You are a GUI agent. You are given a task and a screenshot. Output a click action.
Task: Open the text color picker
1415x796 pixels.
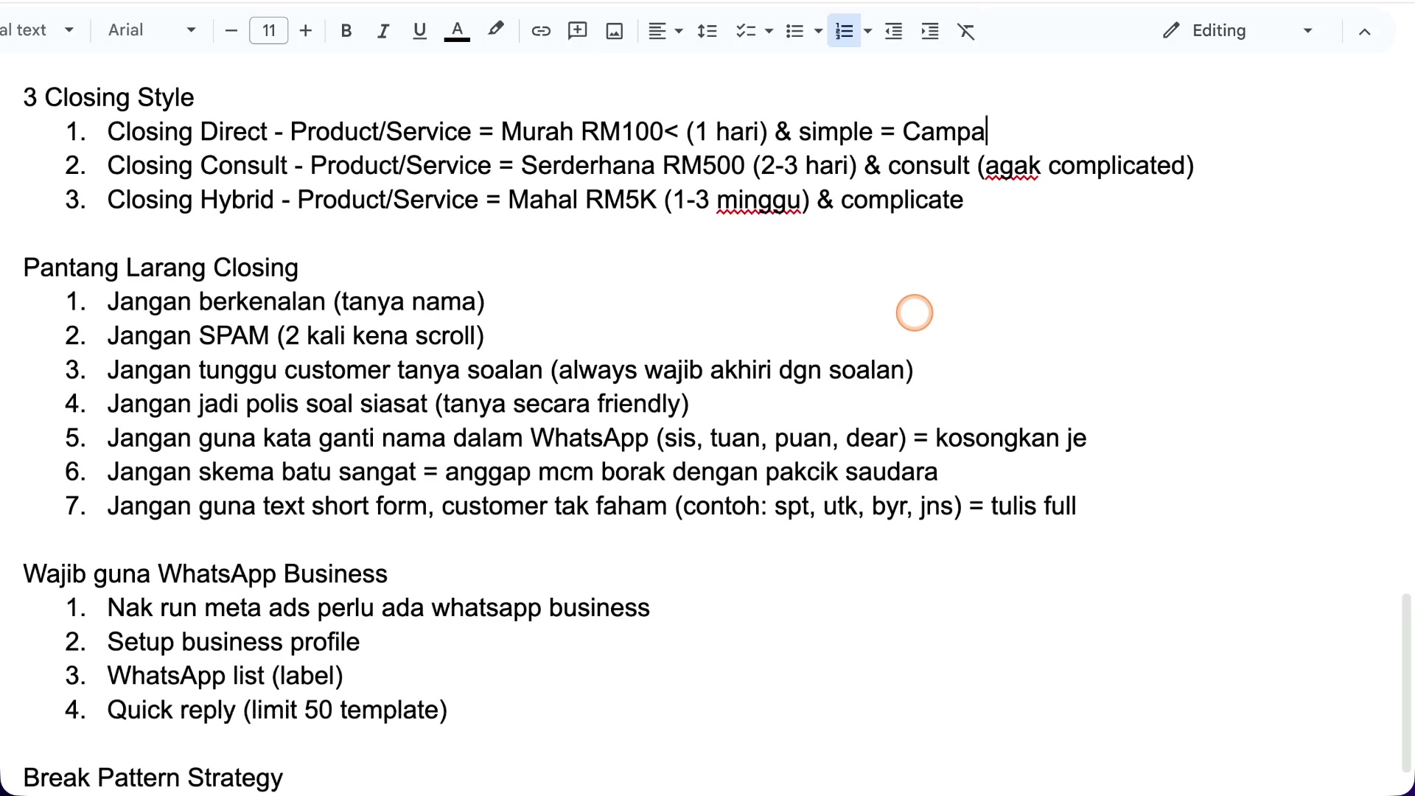pos(457,31)
